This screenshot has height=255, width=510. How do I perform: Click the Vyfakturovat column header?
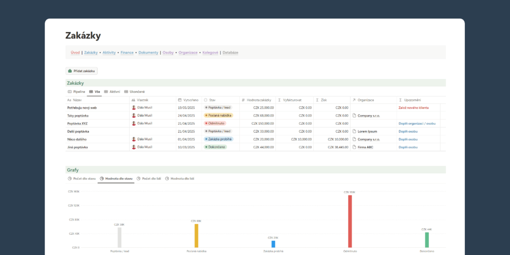coord(295,100)
